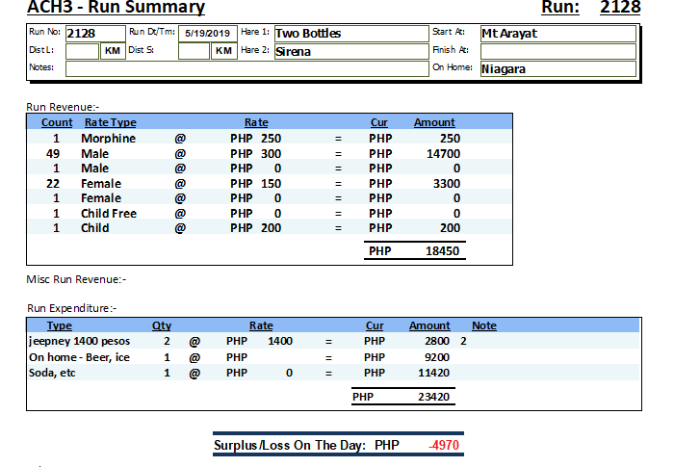This screenshot has height=467, width=674.
Task: Click the 'Rate Type' column header in revenue table
Action: click(111, 122)
